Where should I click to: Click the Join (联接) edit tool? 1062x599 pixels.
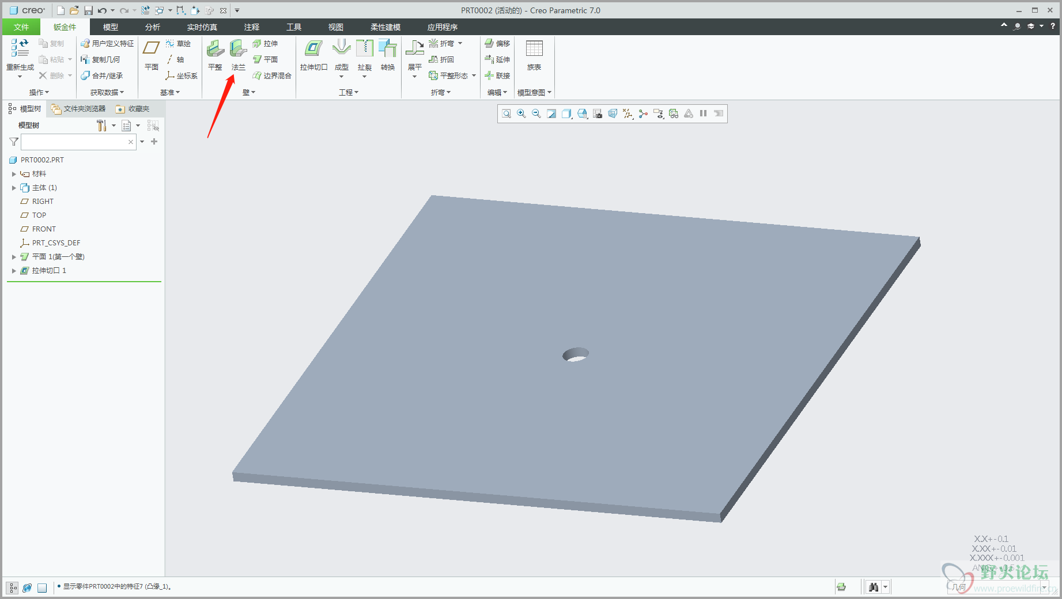pyautogui.click(x=497, y=75)
